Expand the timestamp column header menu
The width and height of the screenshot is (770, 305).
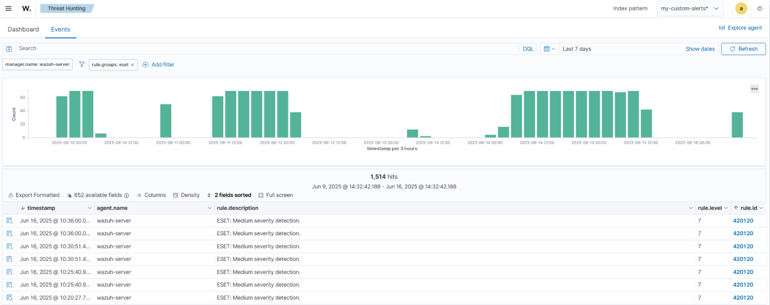(90, 208)
